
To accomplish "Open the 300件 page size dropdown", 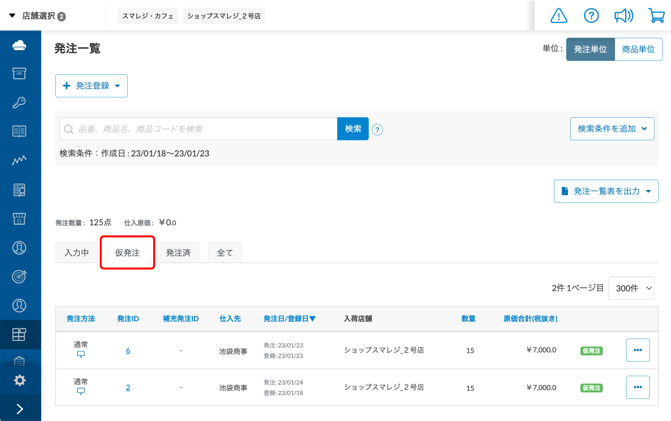I will pyautogui.click(x=631, y=288).
